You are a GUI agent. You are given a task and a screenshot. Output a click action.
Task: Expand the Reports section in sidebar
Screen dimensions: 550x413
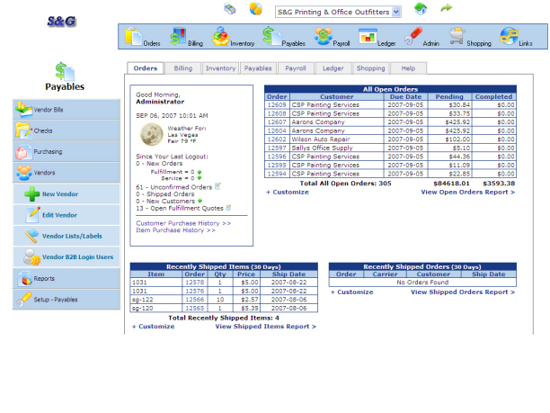pos(66,279)
